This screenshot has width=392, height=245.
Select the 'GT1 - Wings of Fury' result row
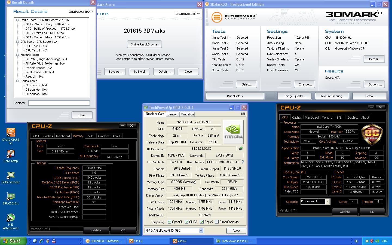tap(47, 24)
